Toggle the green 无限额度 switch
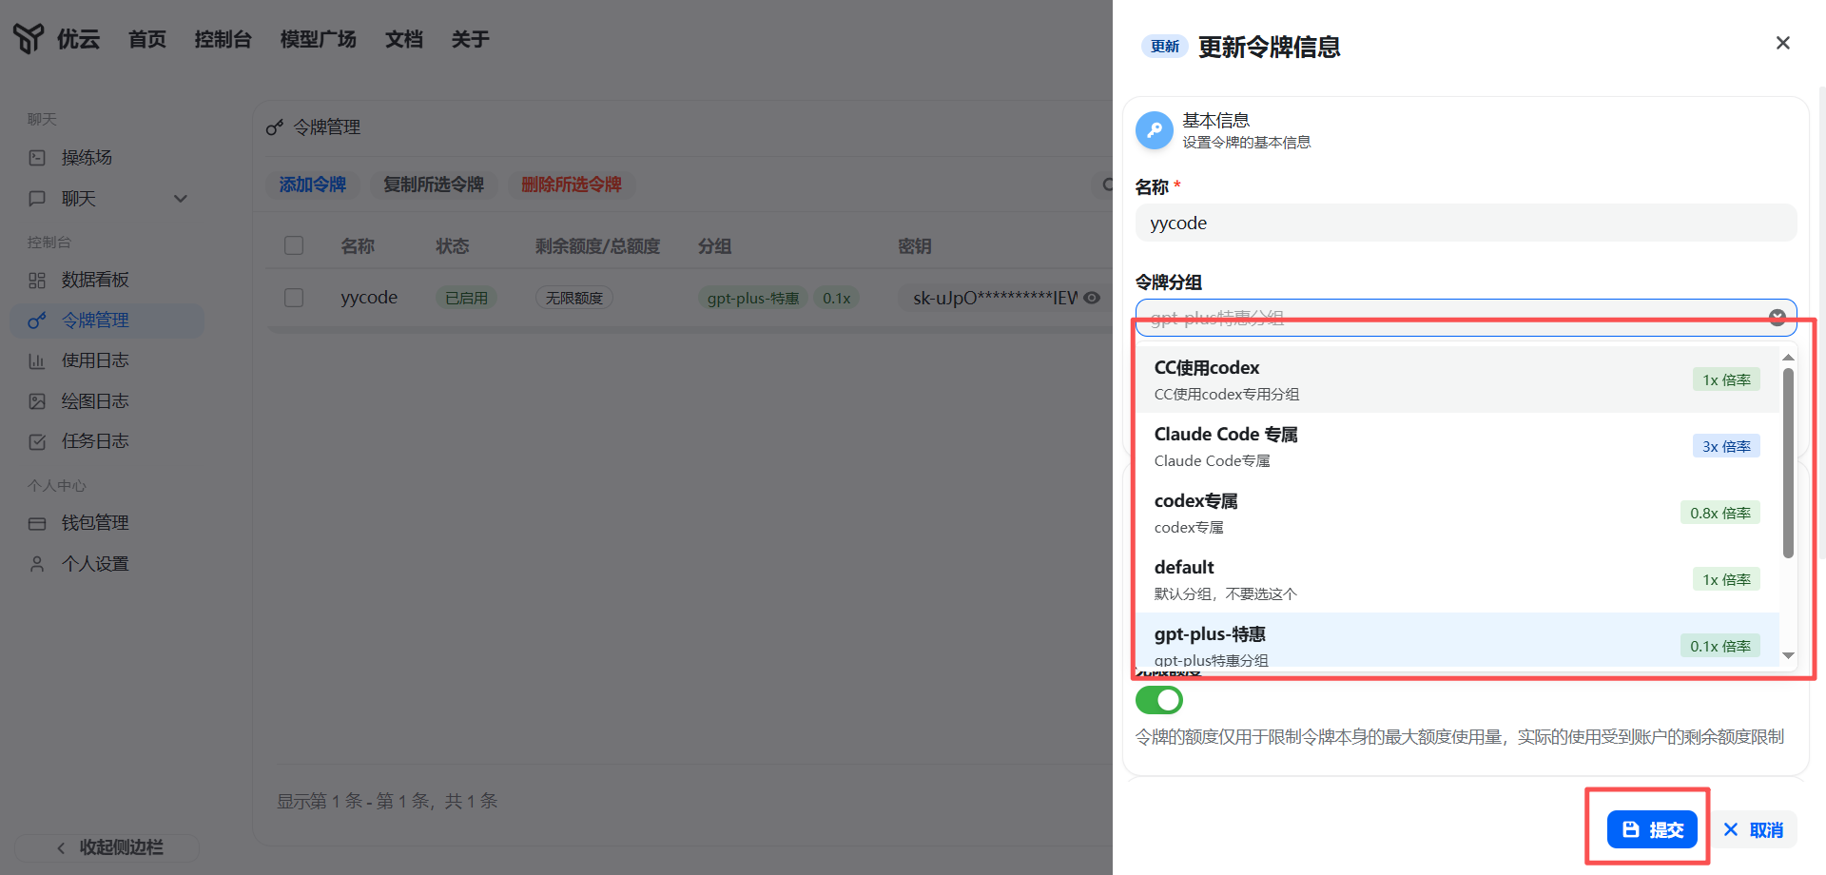Screen dimensions: 1826x875 (x=1159, y=700)
